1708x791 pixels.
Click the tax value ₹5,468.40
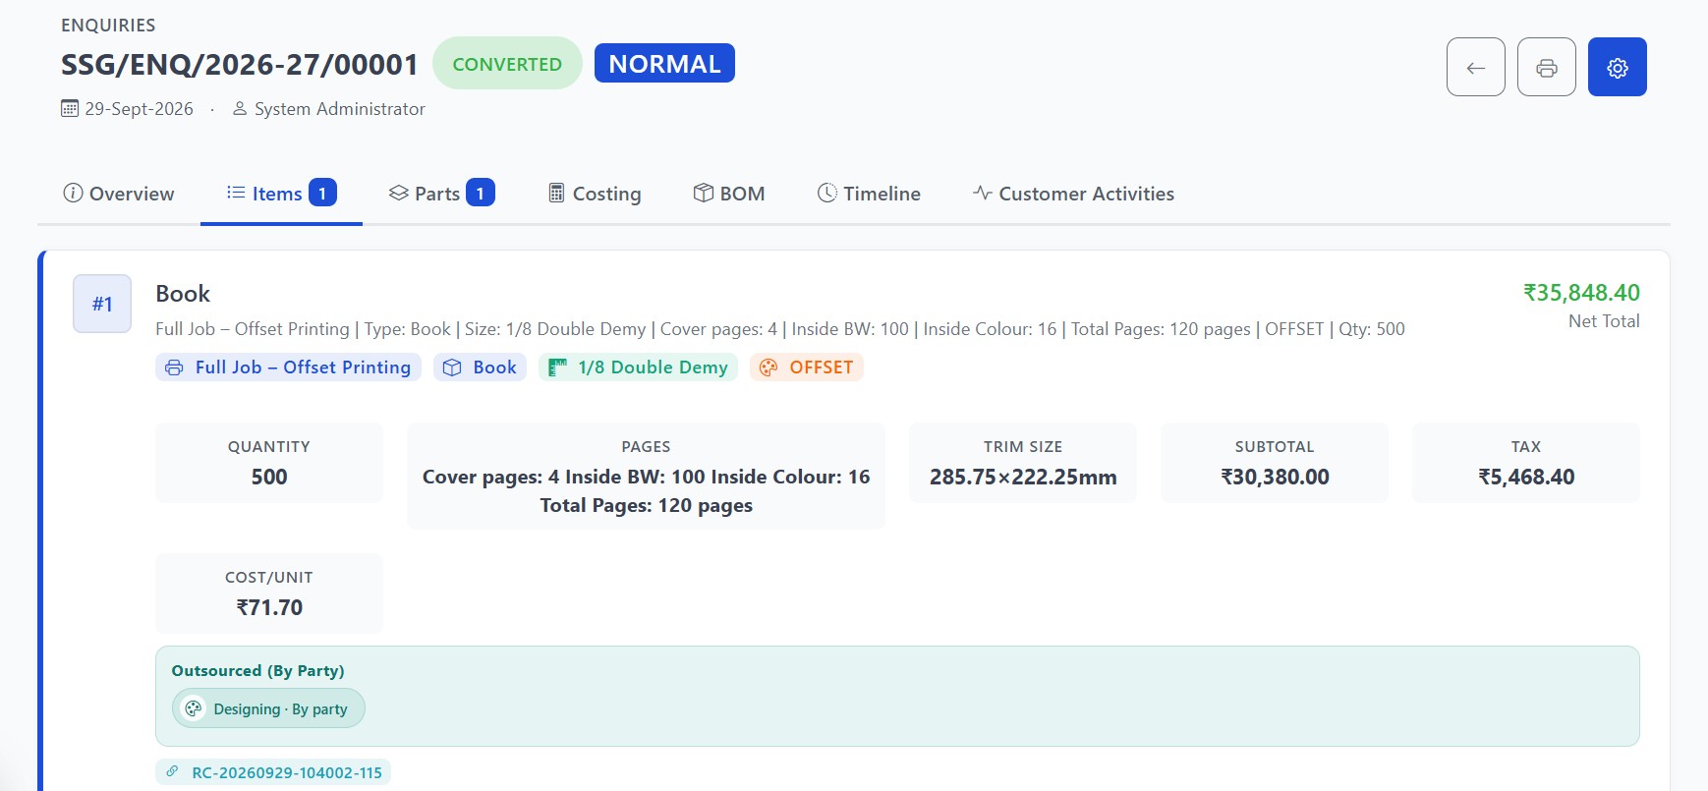pos(1526,477)
